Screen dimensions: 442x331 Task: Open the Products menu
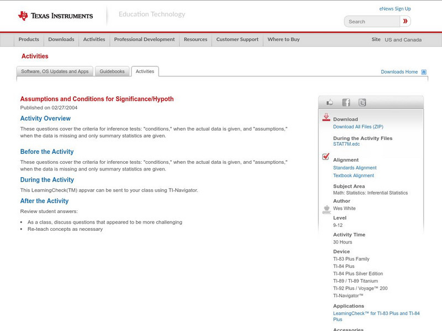click(29, 39)
